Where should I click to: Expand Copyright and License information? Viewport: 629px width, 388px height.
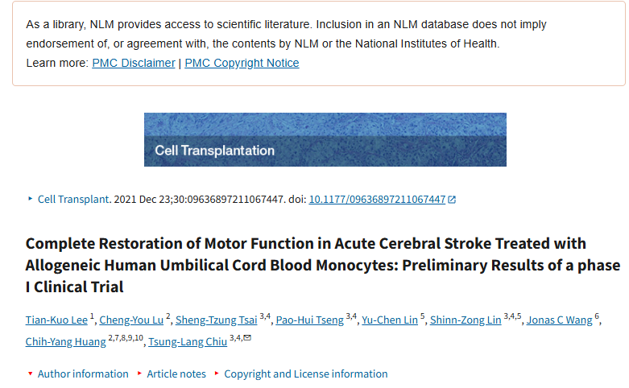point(305,374)
